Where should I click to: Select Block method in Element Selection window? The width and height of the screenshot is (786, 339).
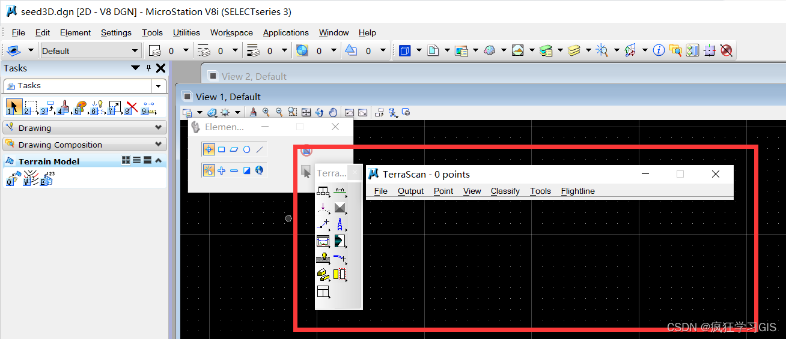coord(222,149)
